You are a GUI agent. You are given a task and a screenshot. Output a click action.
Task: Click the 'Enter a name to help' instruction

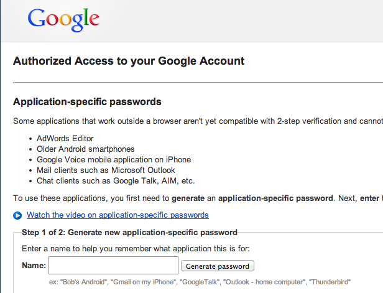(136, 249)
